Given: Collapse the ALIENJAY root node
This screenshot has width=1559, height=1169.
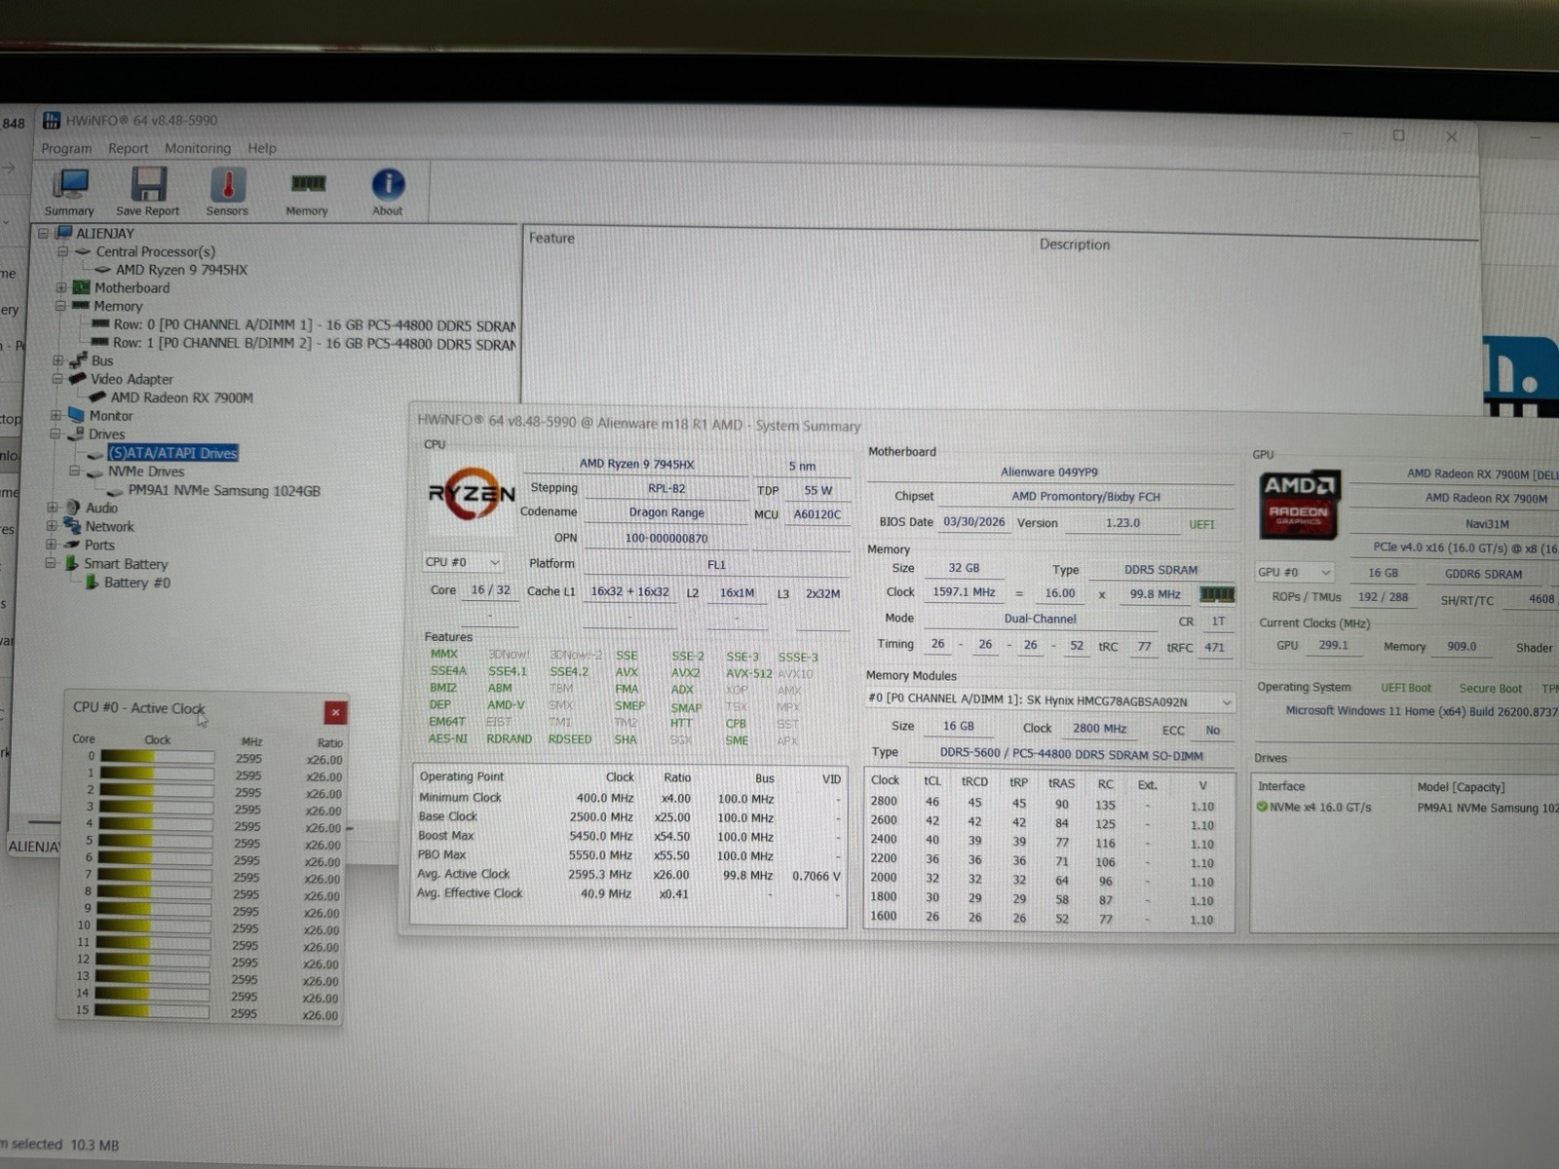Looking at the screenshot, I should tap(43, 233).
